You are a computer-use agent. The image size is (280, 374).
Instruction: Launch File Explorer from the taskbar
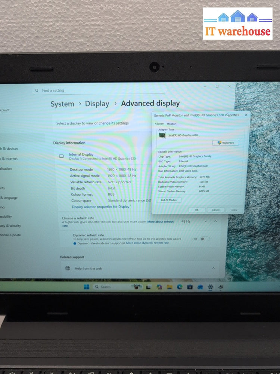pos(169,287)
